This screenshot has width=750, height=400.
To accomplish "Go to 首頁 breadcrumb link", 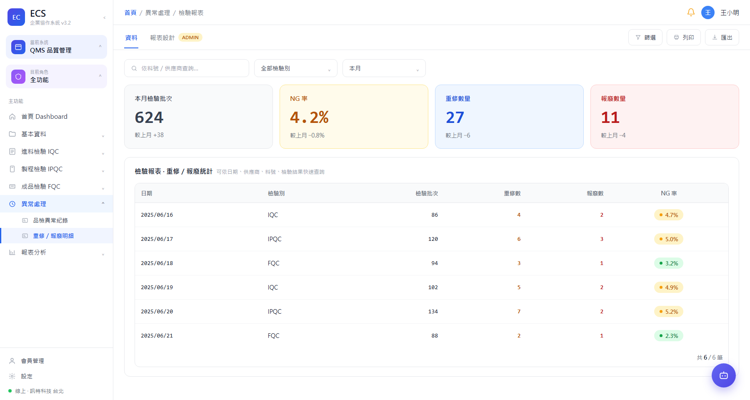I will point(130,13).
